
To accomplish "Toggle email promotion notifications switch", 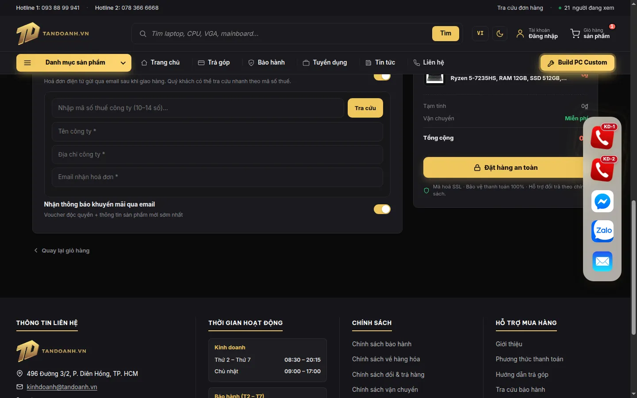I will click(382, 209).
